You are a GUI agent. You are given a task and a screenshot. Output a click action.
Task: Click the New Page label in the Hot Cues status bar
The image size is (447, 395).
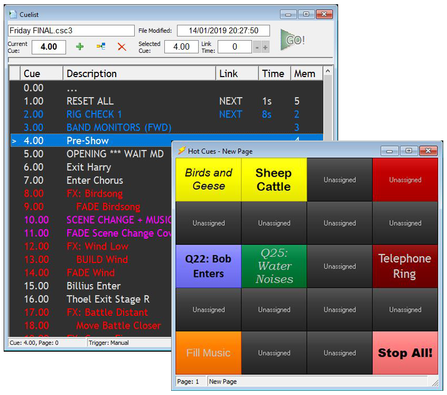(222, 381)
